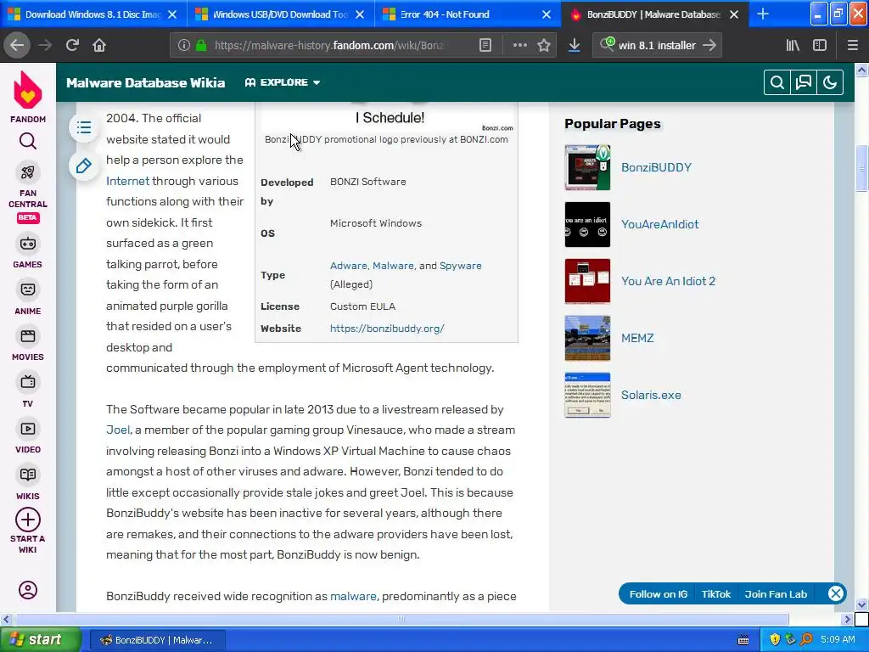The width and height of the screenshot is (869, 652).
Task: Follow the Joel link in article
Action: (118, 430)
